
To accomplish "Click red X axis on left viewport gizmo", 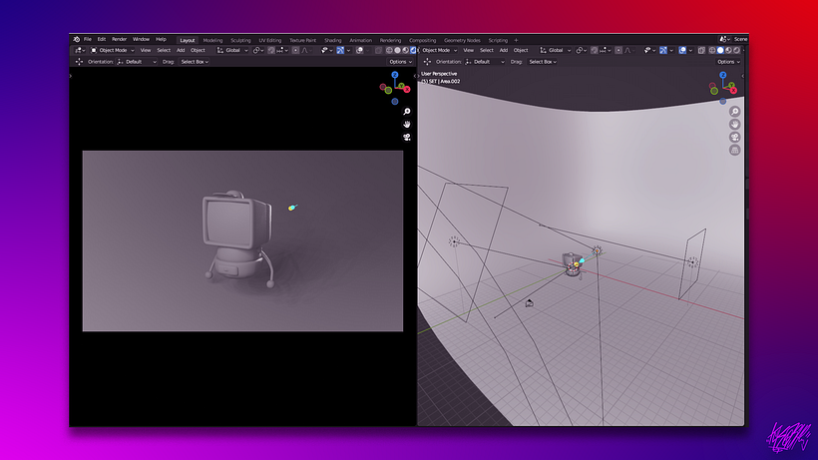I will click(407, 89).
